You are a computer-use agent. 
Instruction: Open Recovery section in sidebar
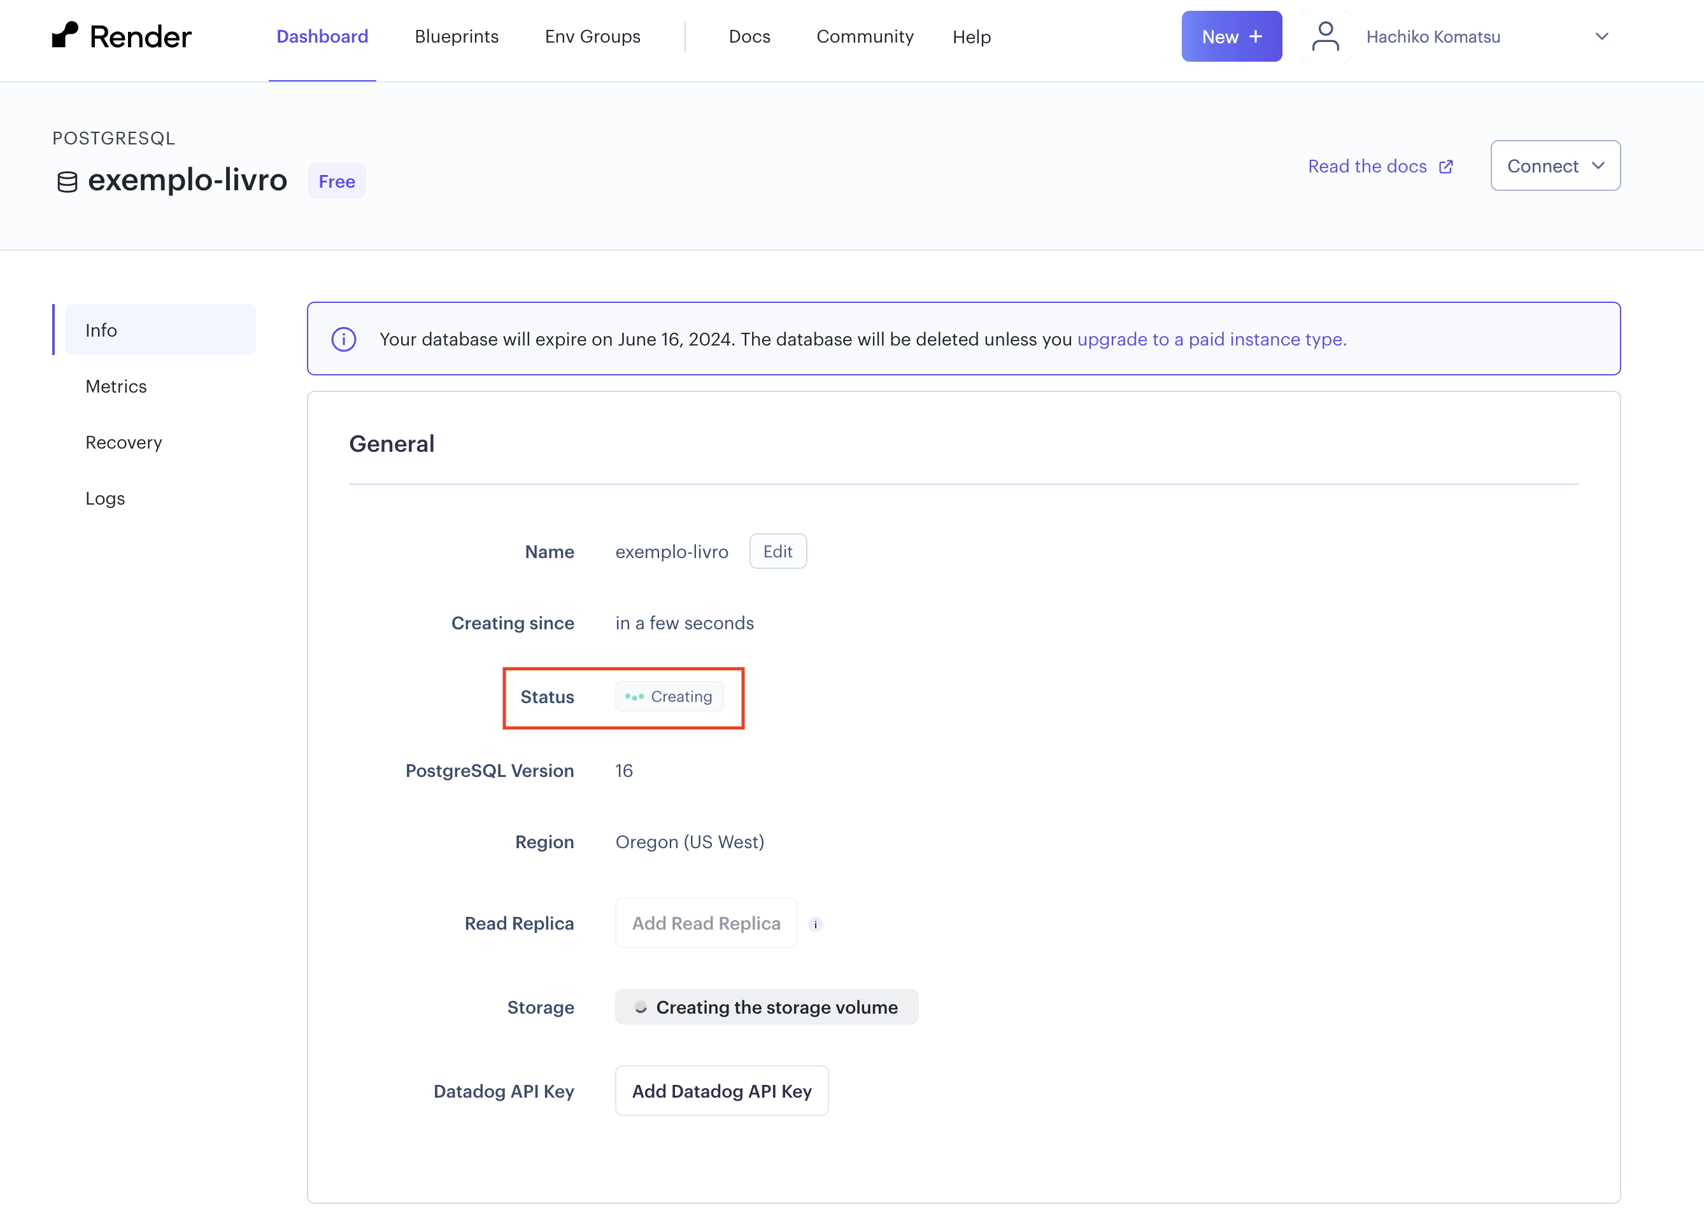pyautogui.click(x=124, y=442)
